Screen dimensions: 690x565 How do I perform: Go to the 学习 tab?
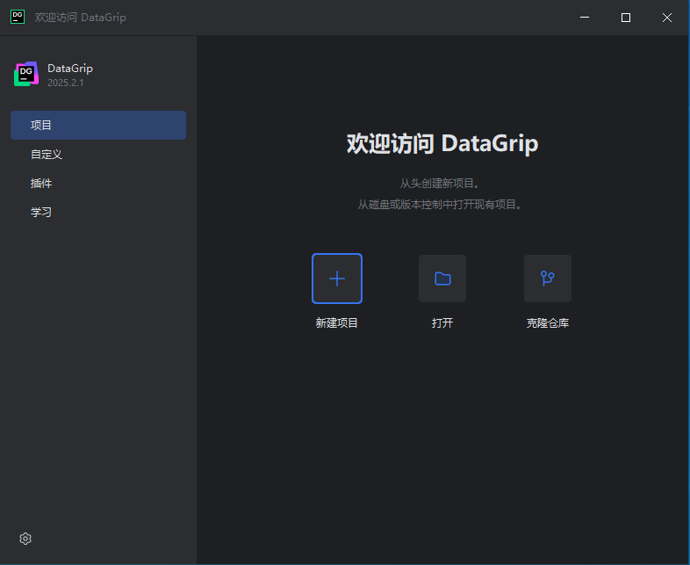pyautogui.click(x=98, y=213)
